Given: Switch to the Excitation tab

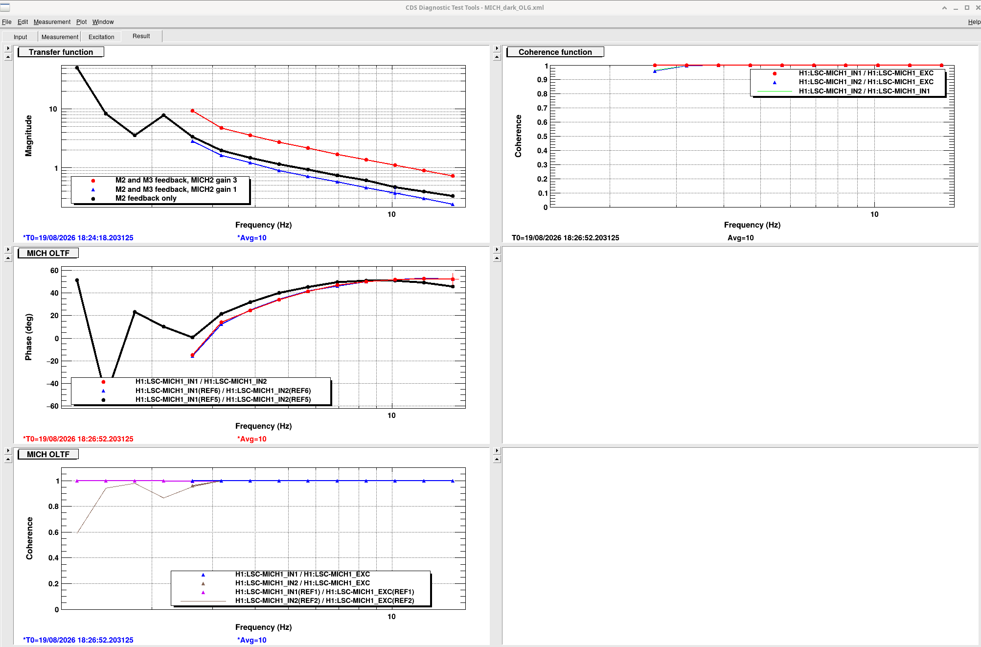Looking at the screenshot, I should (x=101, y=37).
